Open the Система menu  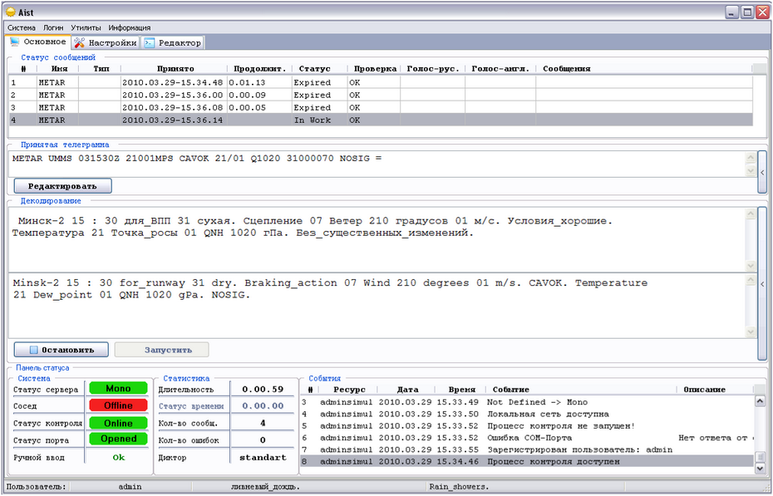(22, 27)
